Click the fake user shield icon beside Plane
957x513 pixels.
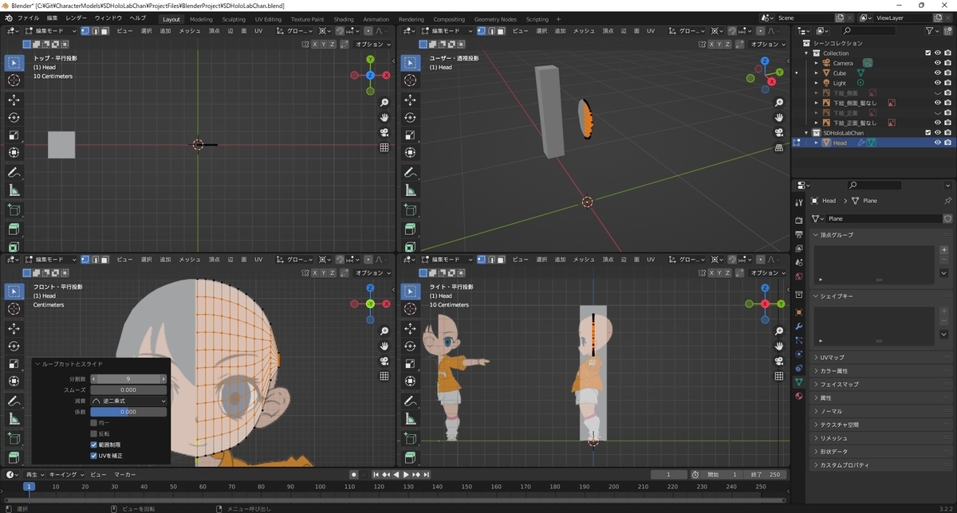pos(947,218)
